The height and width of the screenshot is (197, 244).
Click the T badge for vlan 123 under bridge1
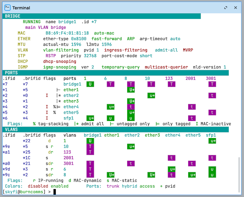(x=90, y=152)
